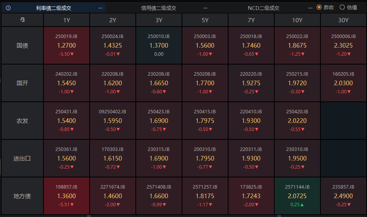
Task: Open the 250019.IB bond cell
Action: (x=67, y=45)
